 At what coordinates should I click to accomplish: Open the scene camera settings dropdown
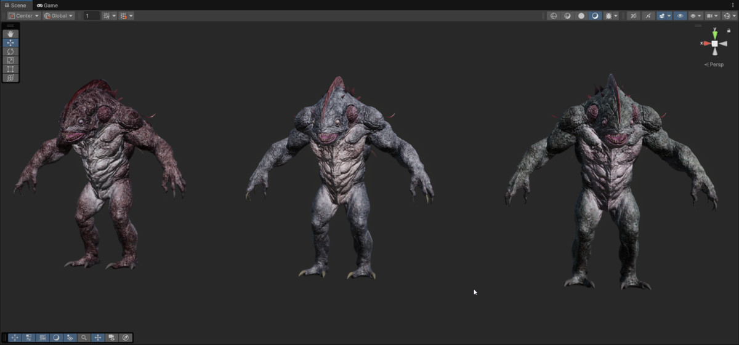(x=713, y=15)
